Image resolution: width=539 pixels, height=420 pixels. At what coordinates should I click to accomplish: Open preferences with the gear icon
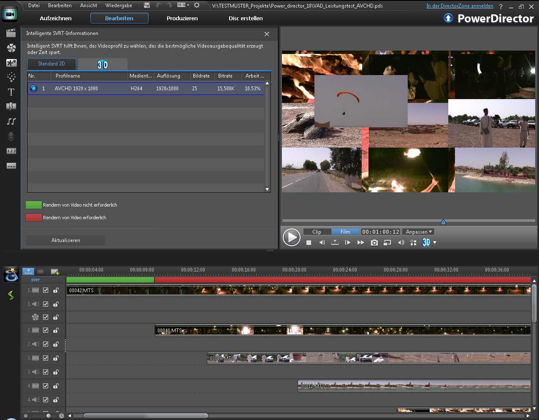[197, 5]
